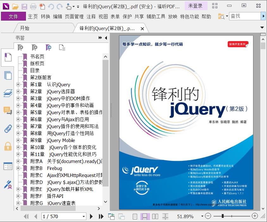The height and width of the screenshot is (222, 267).
Task: Open the zoom percentage dropdown arrow
Action: coord(202,216)
